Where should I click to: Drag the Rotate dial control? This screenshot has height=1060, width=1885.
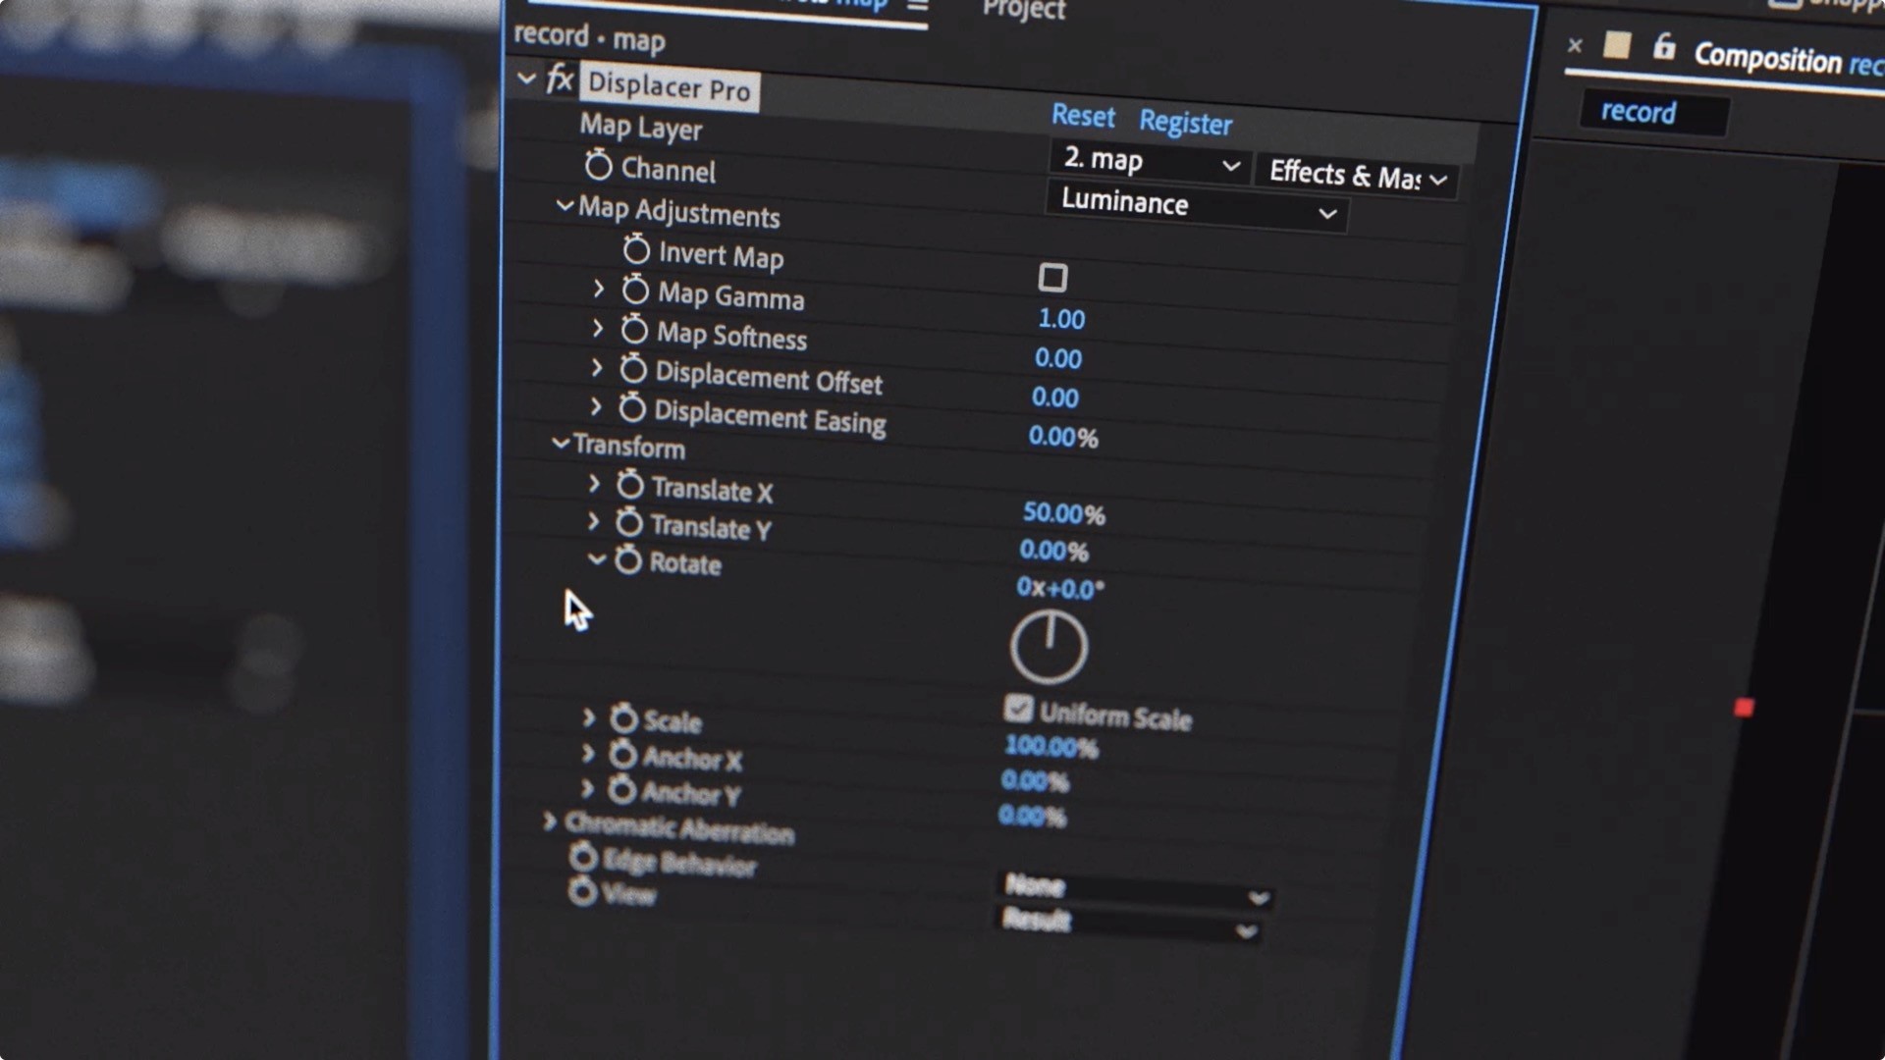[1049, 645]
